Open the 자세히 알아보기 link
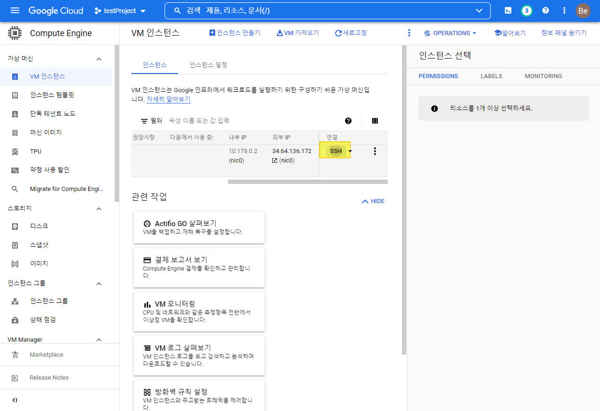Image resolution: width=600 pixels, height=411 pixels. coord(169,99)
